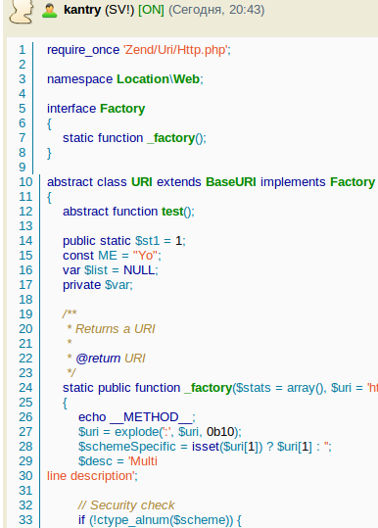Click abstract class URI on line 10
Screen dimensions: 378x528
(x=100, y=182)
